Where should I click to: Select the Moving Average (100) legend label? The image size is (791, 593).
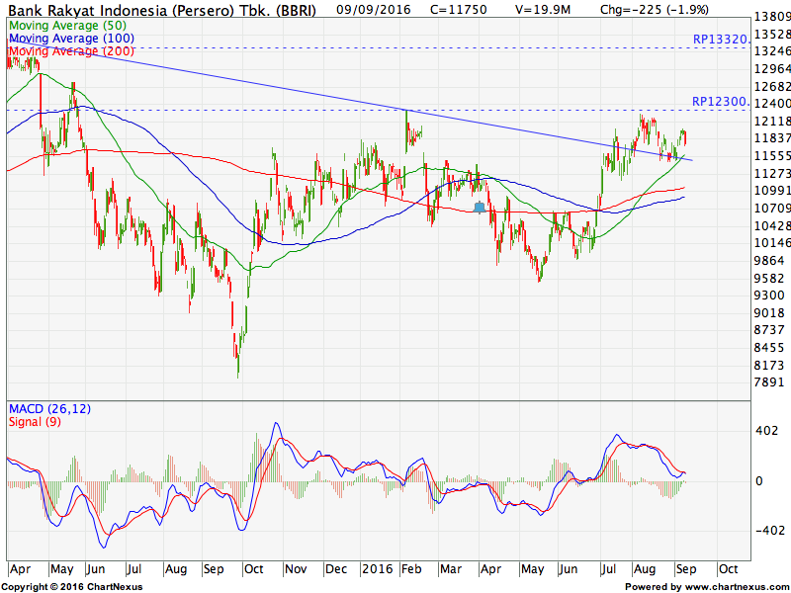coord(71,39)
